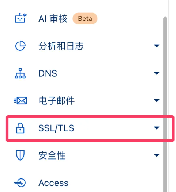
Task: Click the Beta badge
Action: coord(85,19)
